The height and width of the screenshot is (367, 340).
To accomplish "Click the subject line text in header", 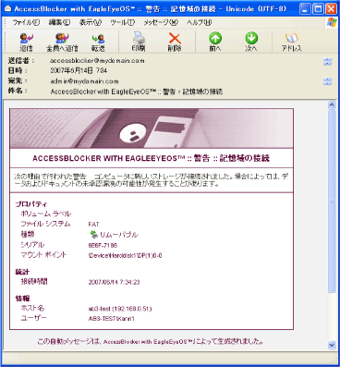I will click(137, 92).
